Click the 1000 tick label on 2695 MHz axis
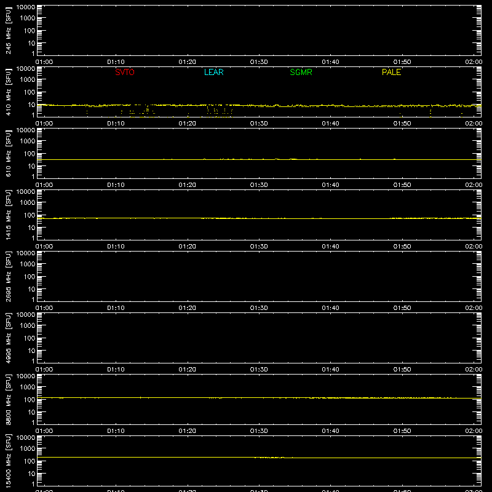Viewport: 492px width, 492px height. 28,264
